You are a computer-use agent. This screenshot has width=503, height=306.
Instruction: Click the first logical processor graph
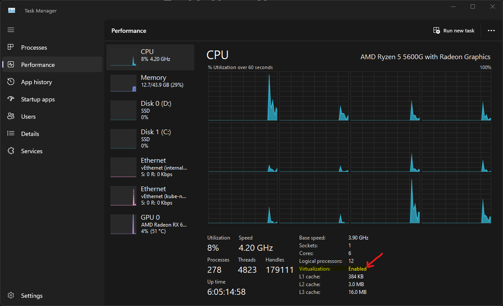(243, 96)
